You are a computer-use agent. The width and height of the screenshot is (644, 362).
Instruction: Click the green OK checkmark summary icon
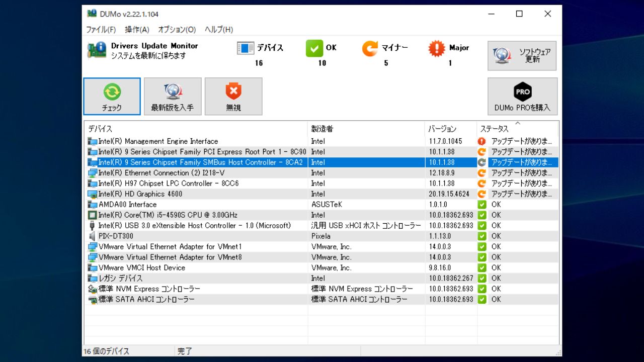pyautogui.click(x=314, y=48)
